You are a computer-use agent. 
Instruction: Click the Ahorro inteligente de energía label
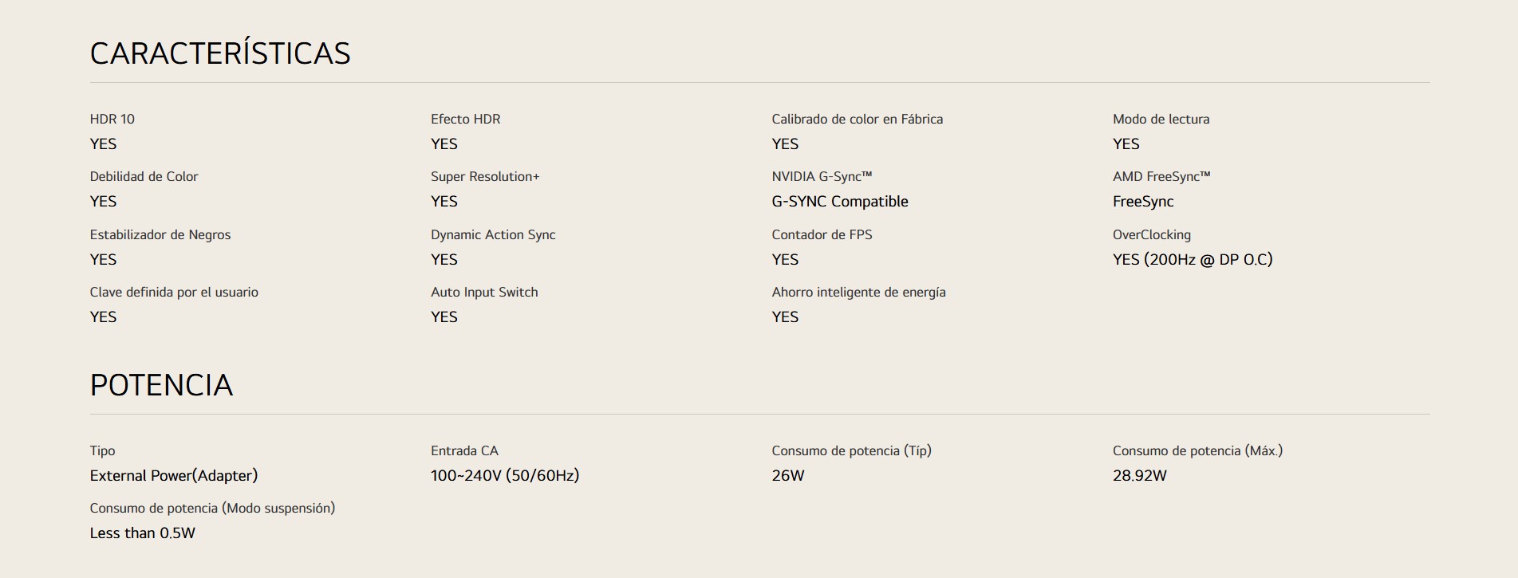858,292
